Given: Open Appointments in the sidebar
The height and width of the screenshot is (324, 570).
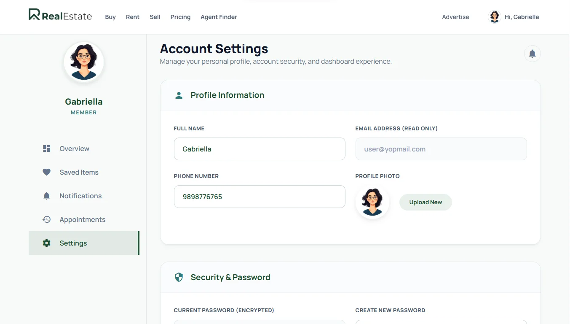Looking at the screenshot, I should (84, 219).
